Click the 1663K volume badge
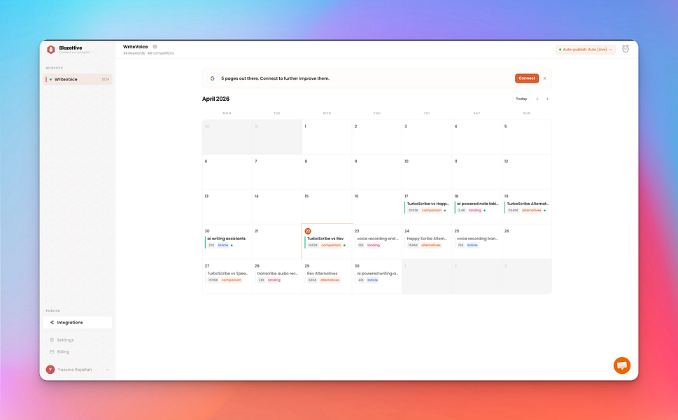 coord(313,245)
